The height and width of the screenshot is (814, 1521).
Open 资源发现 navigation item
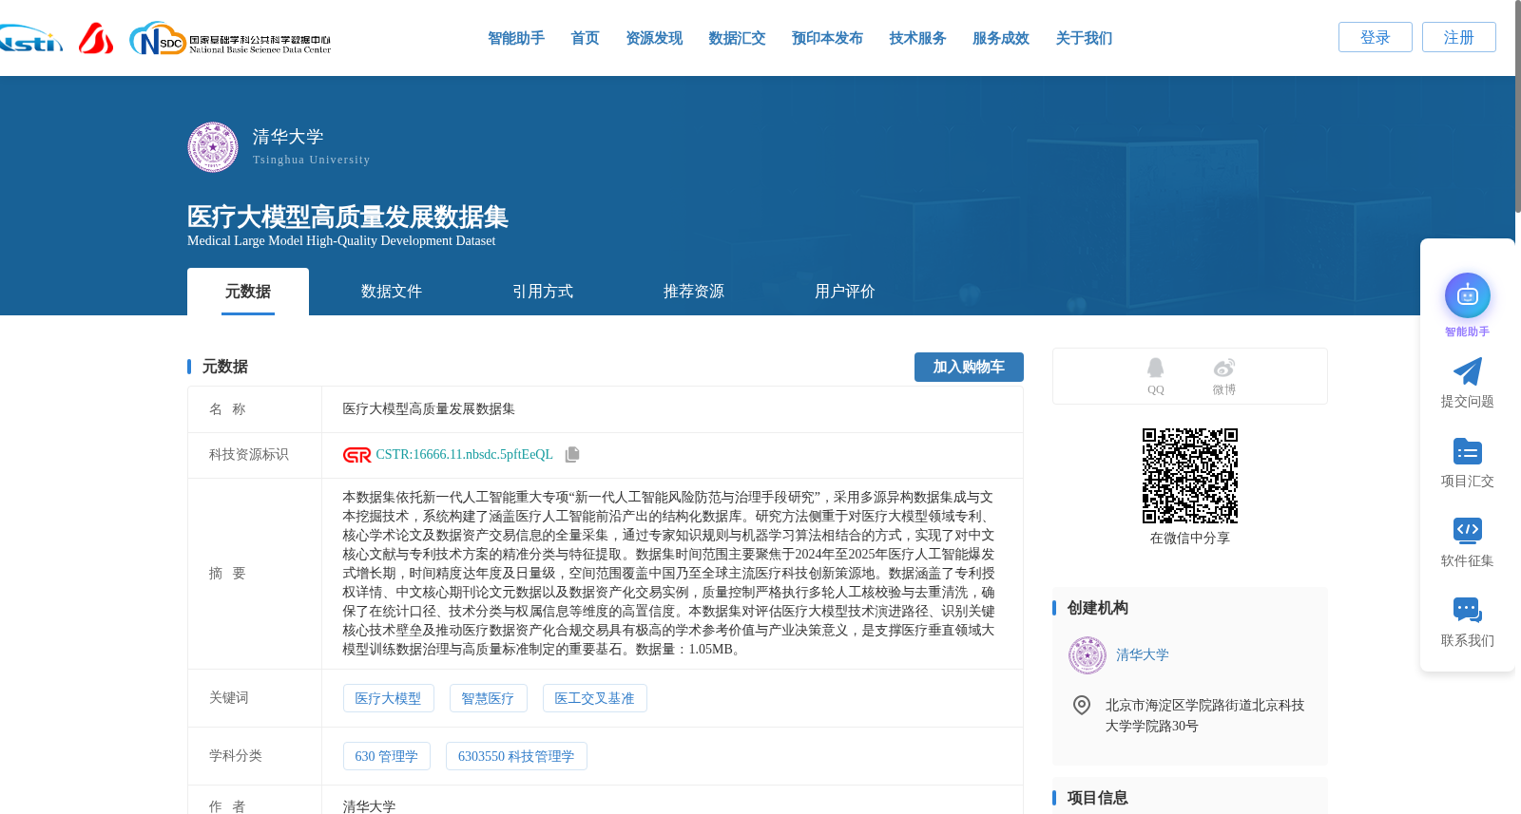[654, 38]
